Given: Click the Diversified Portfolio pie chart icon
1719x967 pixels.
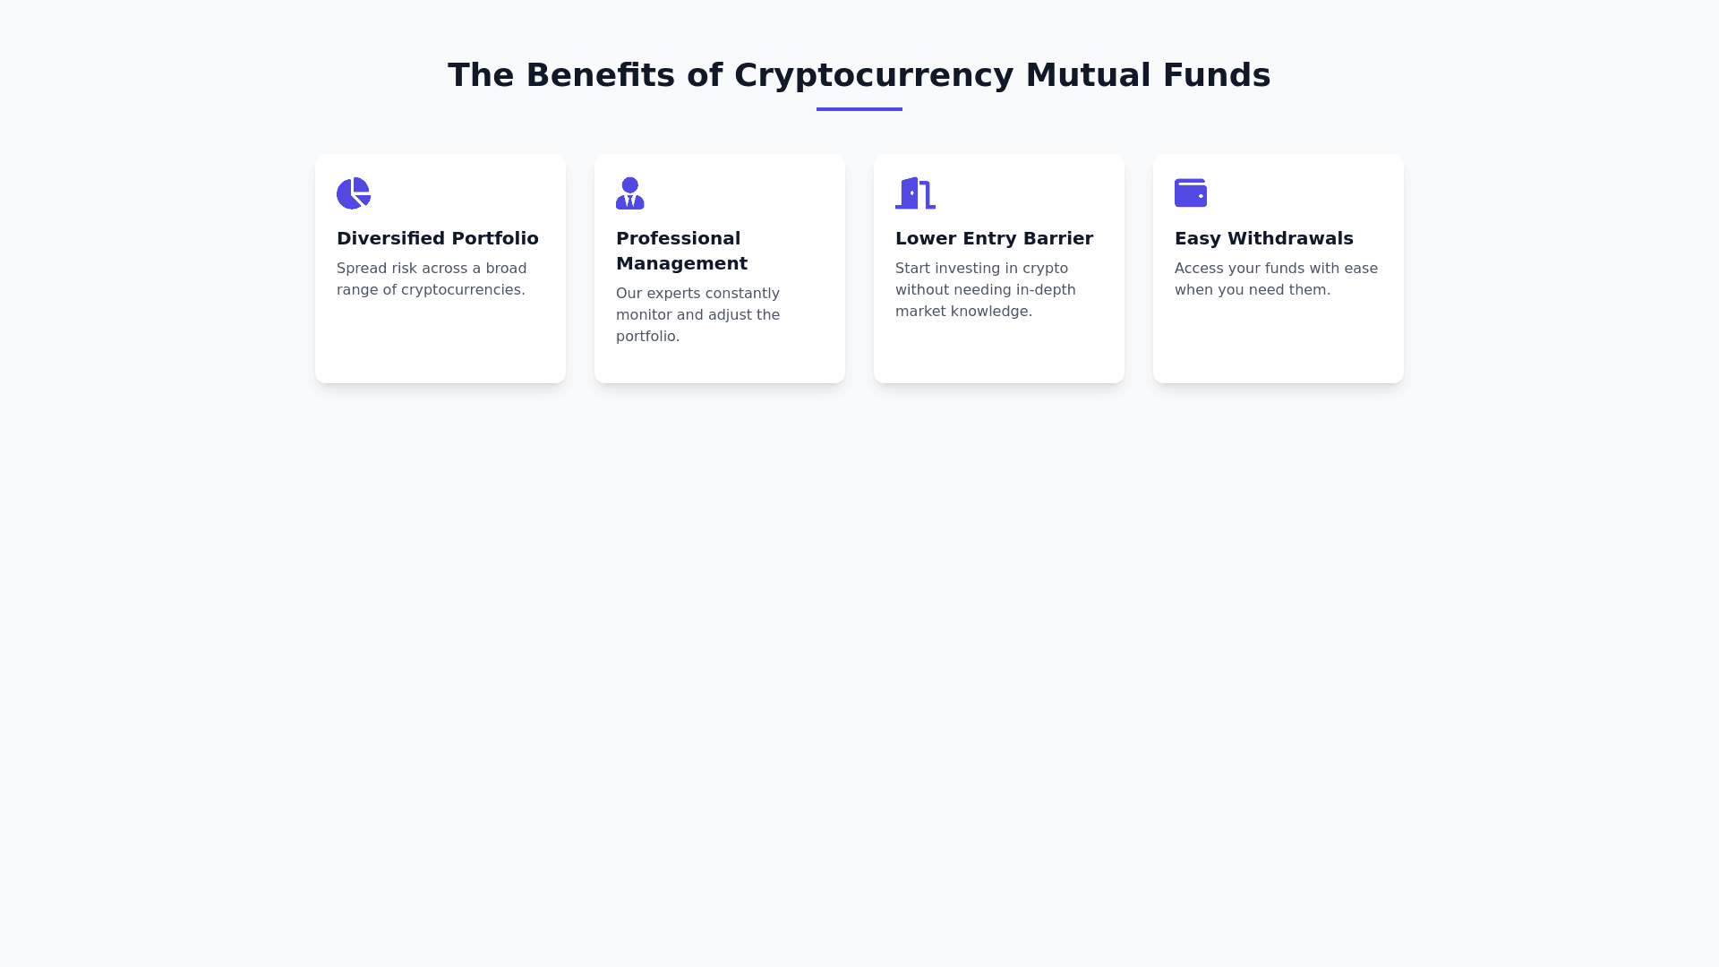Looking at the screenshot, I should [x=353, y=193].
